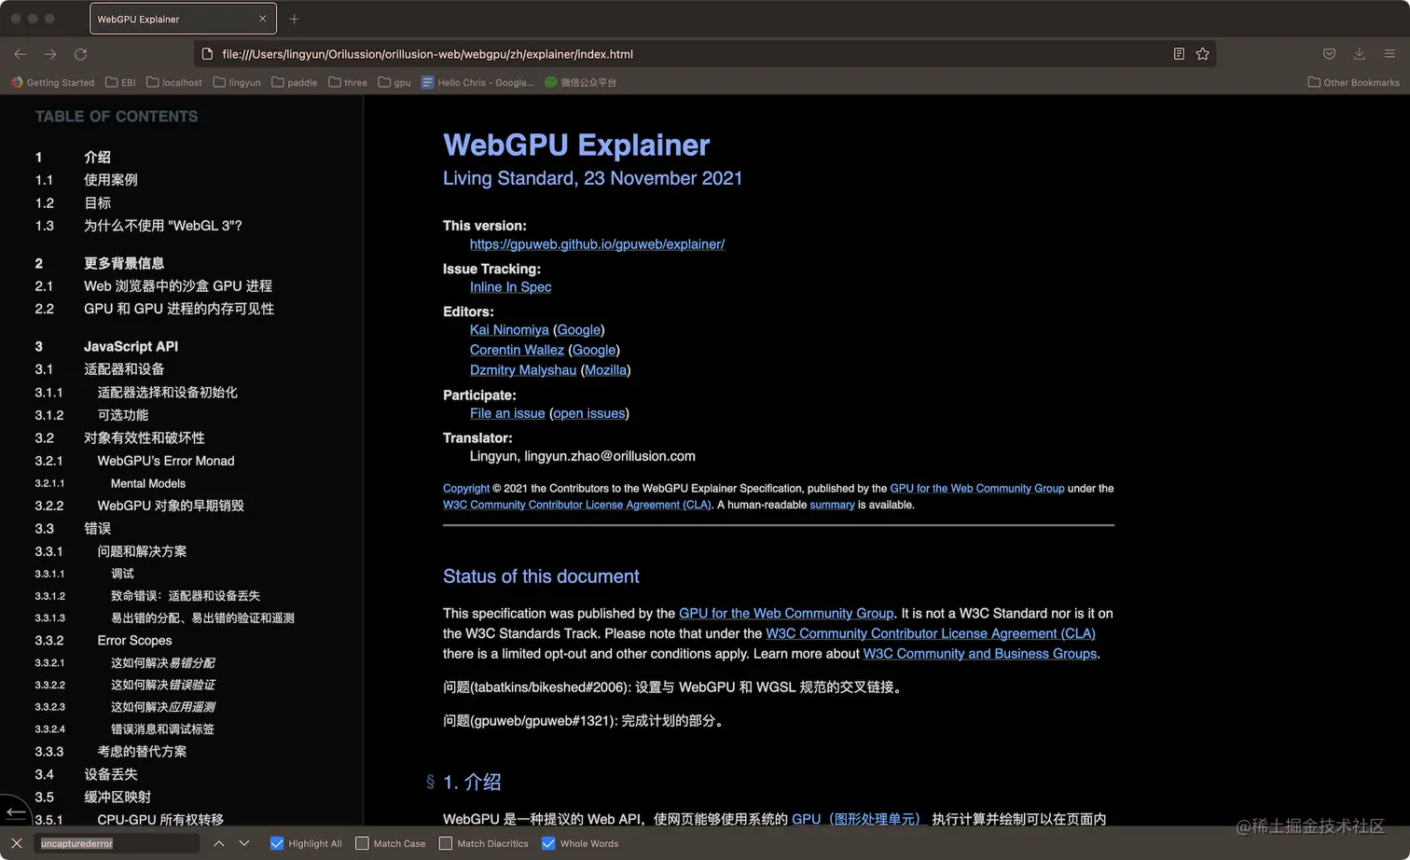This screenshot has height=860, width=1410.
Task: Open the Kai Ninomiya editor link
Action: [509, 330]
